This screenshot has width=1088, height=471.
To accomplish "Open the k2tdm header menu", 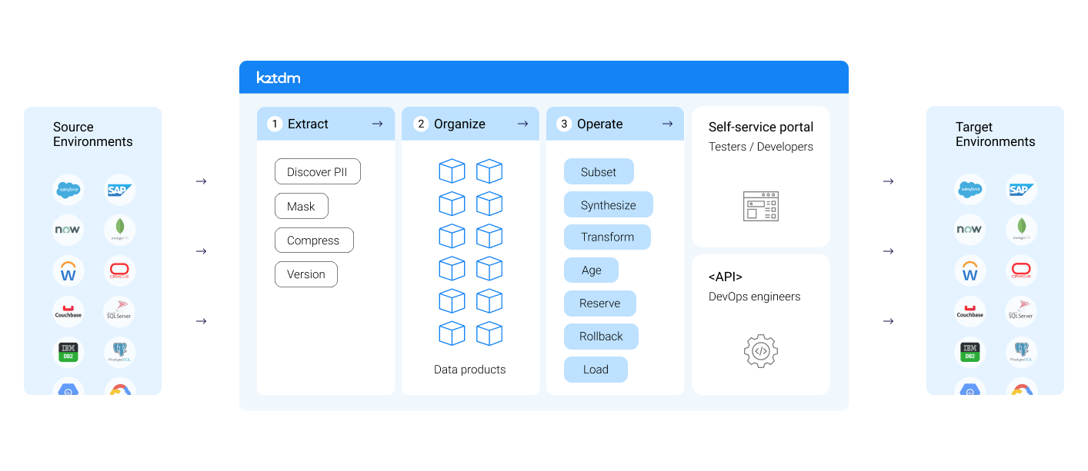I will (277, 77).
